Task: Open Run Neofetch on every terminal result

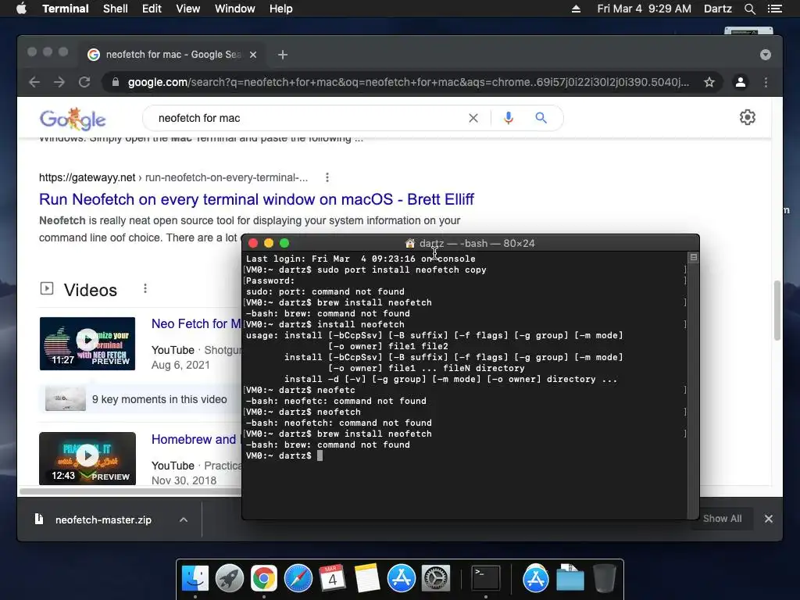Action: click(256, 199)
